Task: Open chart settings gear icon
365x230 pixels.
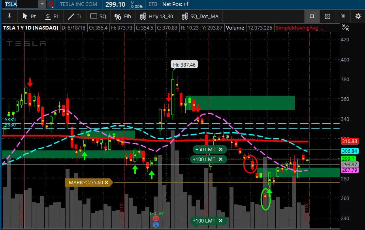Action: tap(358, 16)
